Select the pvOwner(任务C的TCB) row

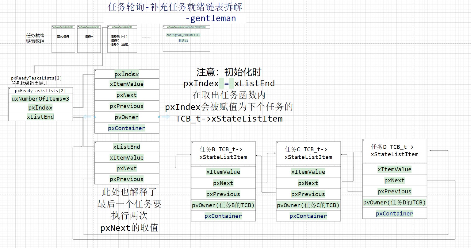[x=308, y=205]
